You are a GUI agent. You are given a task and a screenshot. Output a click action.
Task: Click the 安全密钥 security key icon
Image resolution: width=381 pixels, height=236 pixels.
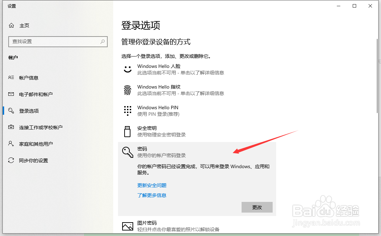click(127, 131)
